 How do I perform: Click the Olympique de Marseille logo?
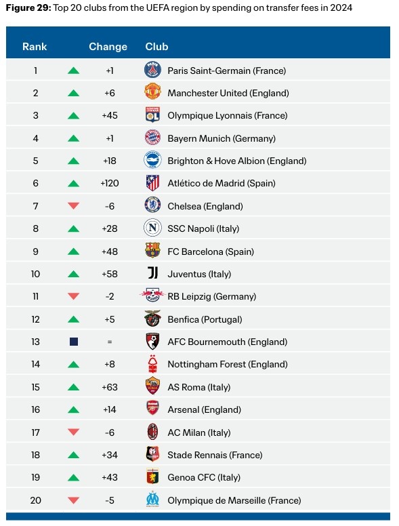pos(153,499)
